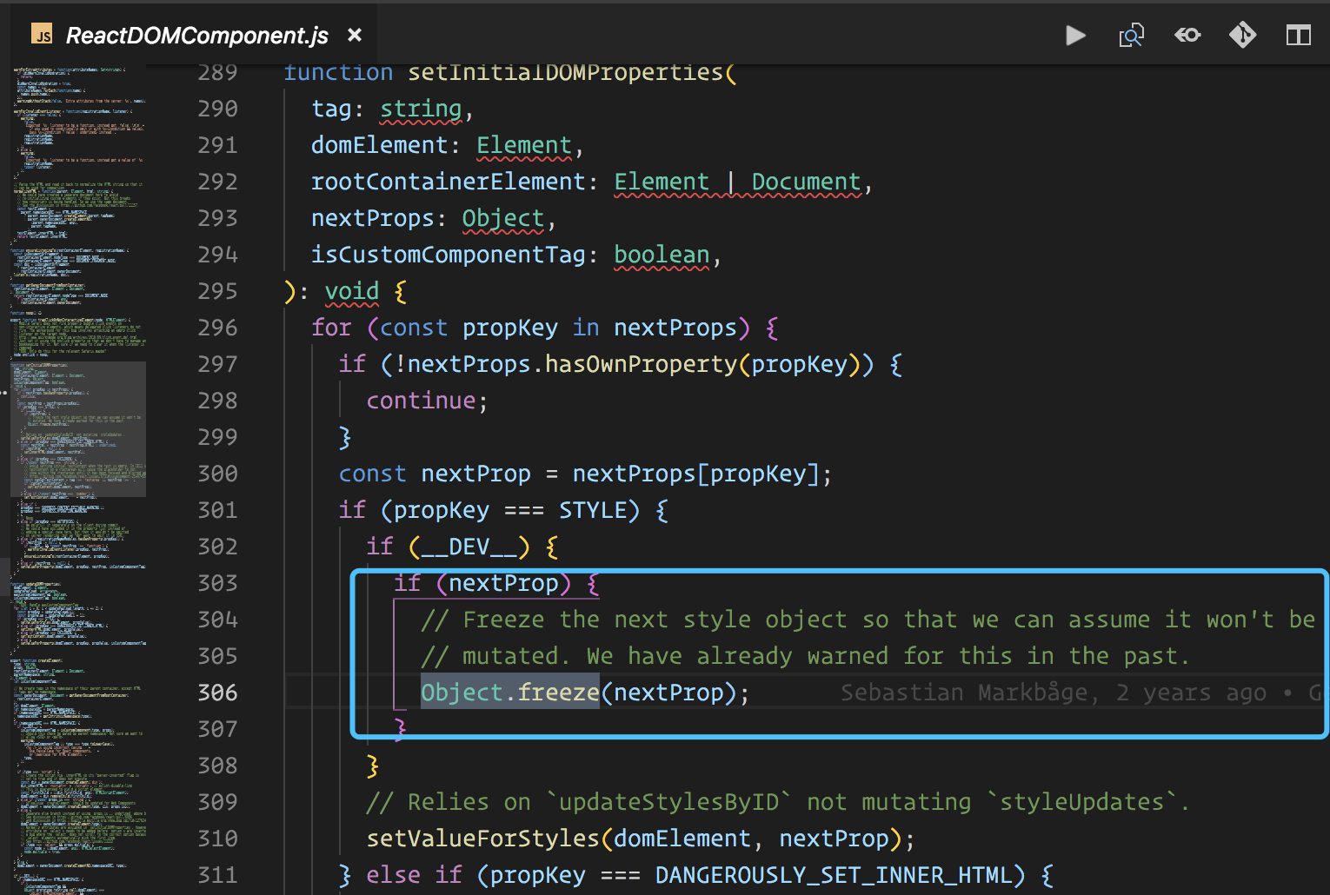This screenshot has width=1330, height=895.
Task: Click the 'mutated. We have already warned' comment
Action: pyautogui.click(x=805, y=656)
